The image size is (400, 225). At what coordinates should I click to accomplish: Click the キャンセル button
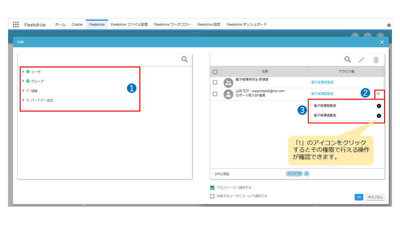pyautogui.click(x=375, y=197)
